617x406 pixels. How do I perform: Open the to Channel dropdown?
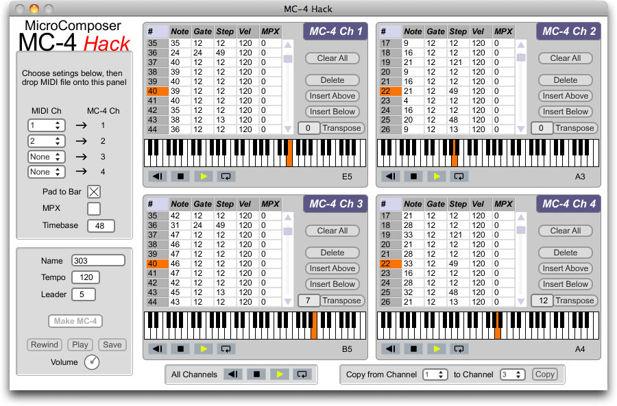pos(513,375)
